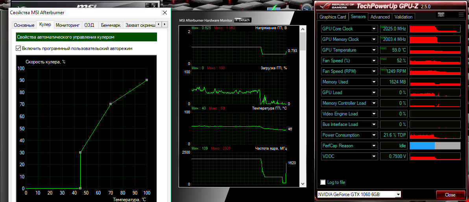This screenshot has height=202, width=469.
Task: Open the NVIDIA GeForce GTX 1060 6GB selector
Action: pos(359,195)
